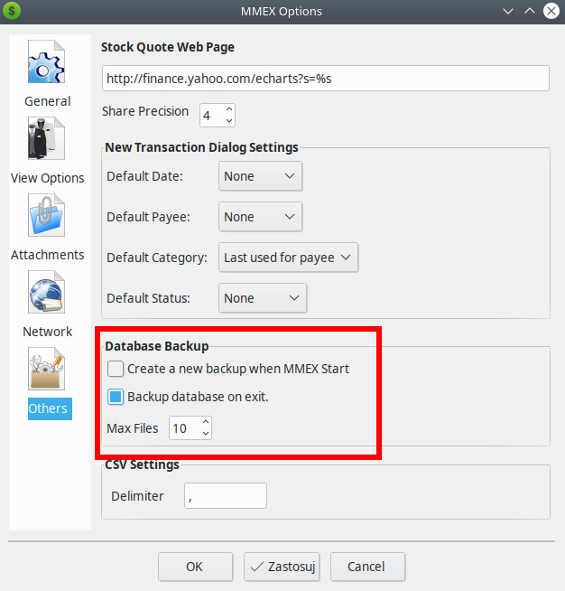Click the New Transaction Dialog Settings heading
565x591 pixels.
201,147
